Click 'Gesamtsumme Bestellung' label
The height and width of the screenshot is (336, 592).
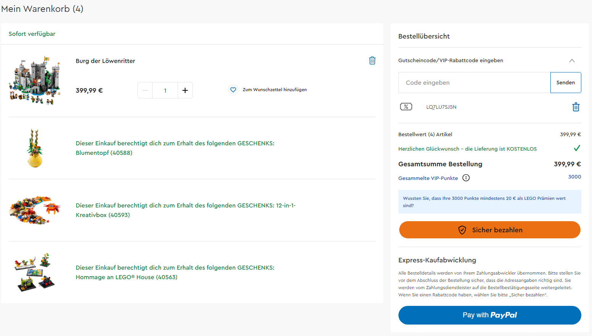[440, 164]
